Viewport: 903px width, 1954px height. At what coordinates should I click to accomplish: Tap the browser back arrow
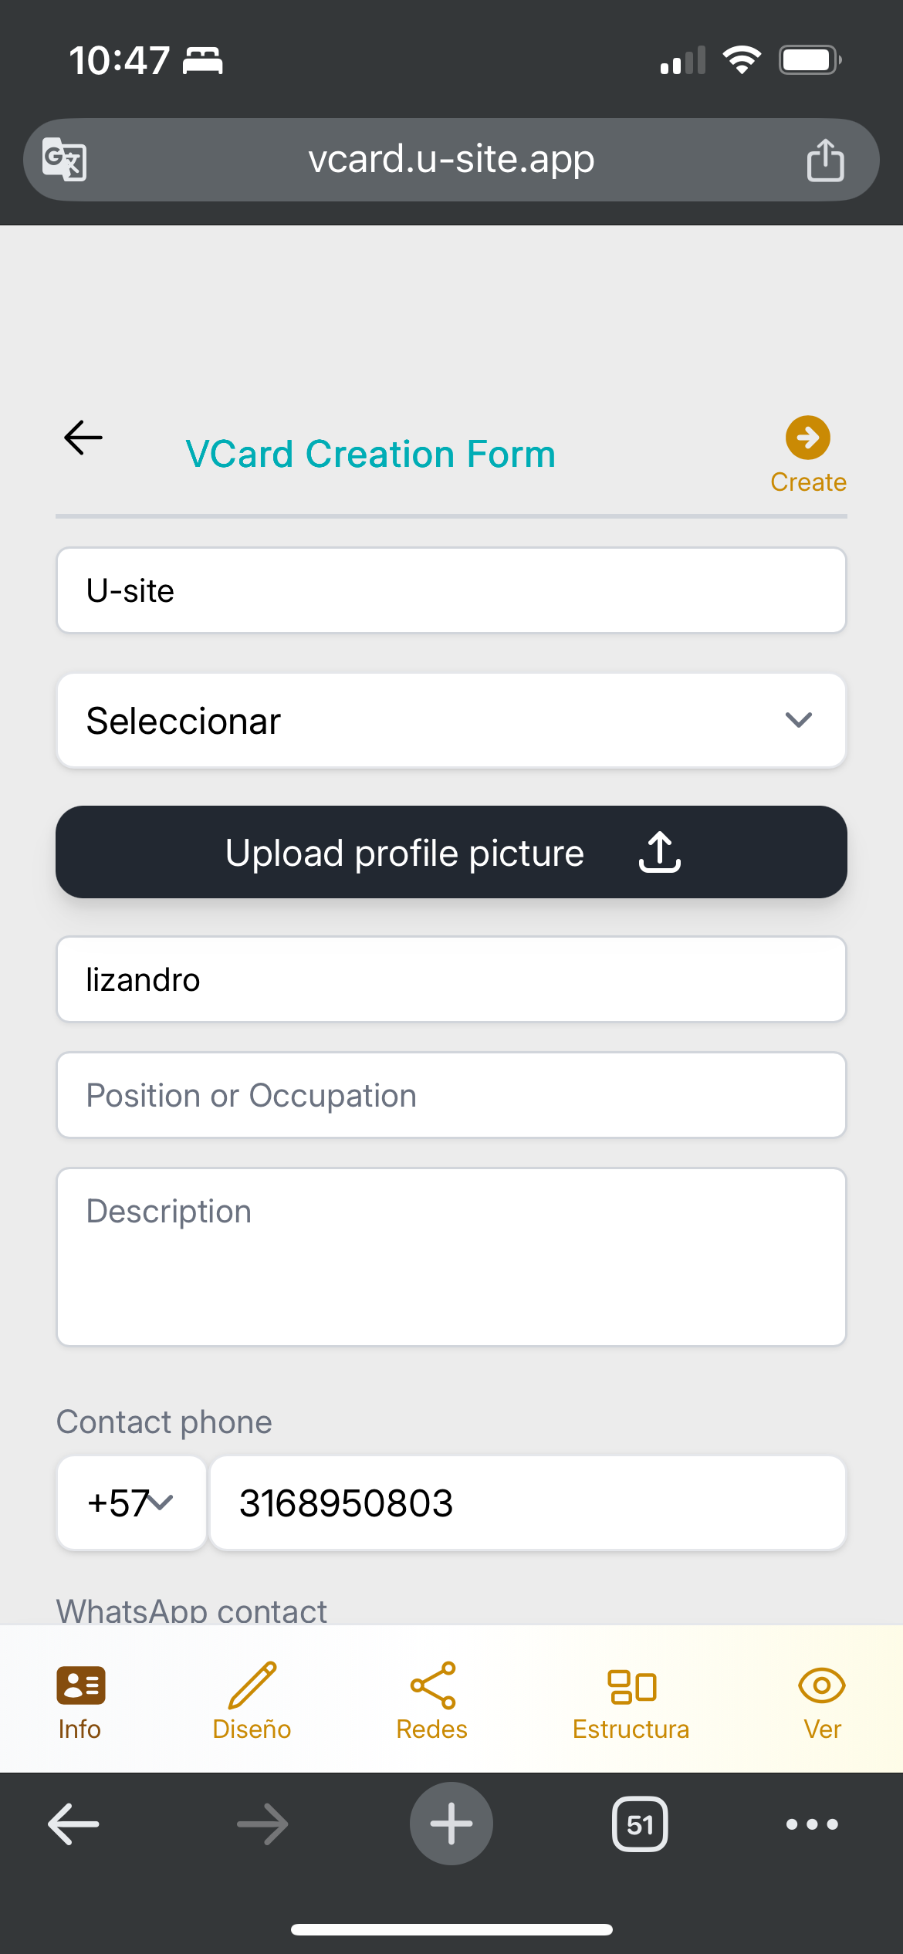pos(73,1824)
